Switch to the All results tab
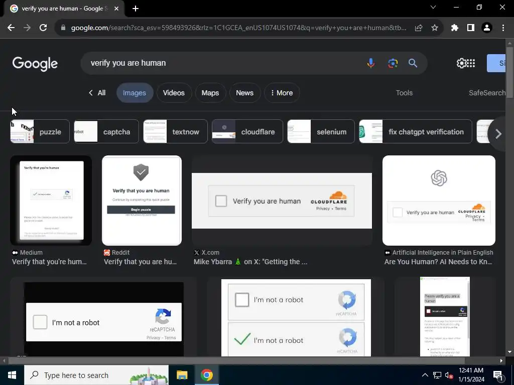Image resolution: width=514 pixels, height=385 pixels. coord(97,93)
